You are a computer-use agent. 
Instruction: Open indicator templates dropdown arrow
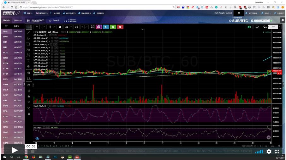(71, 27)
